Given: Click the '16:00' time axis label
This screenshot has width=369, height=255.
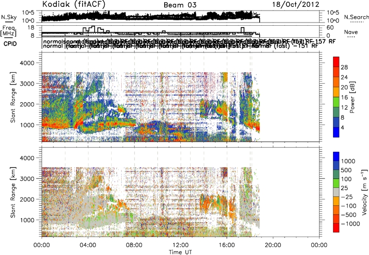Looking at the screenshot, I should 226,245.
